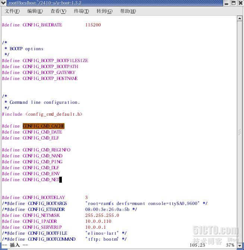Open the window menu icon in title bar
244x250 pixels.
[x=3, y=3]
